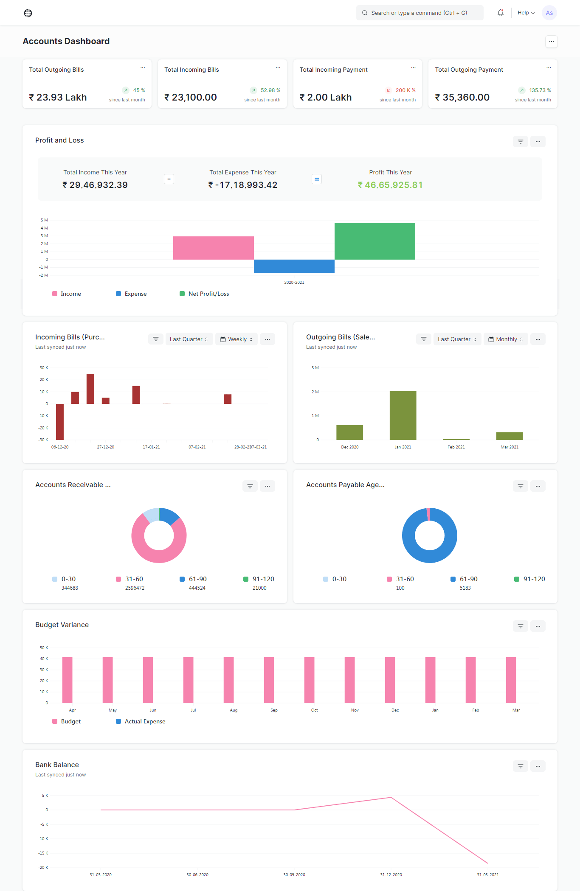
Task: Open filter icon on Incoming Bills chart
Action: 156,339
